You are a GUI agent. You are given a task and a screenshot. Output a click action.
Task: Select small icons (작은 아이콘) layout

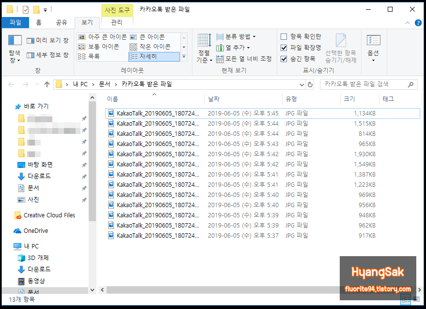(150, 47)
